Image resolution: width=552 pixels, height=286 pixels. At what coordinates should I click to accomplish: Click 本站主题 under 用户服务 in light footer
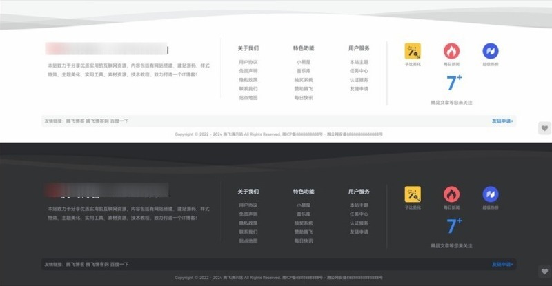[x=359, y=62]
